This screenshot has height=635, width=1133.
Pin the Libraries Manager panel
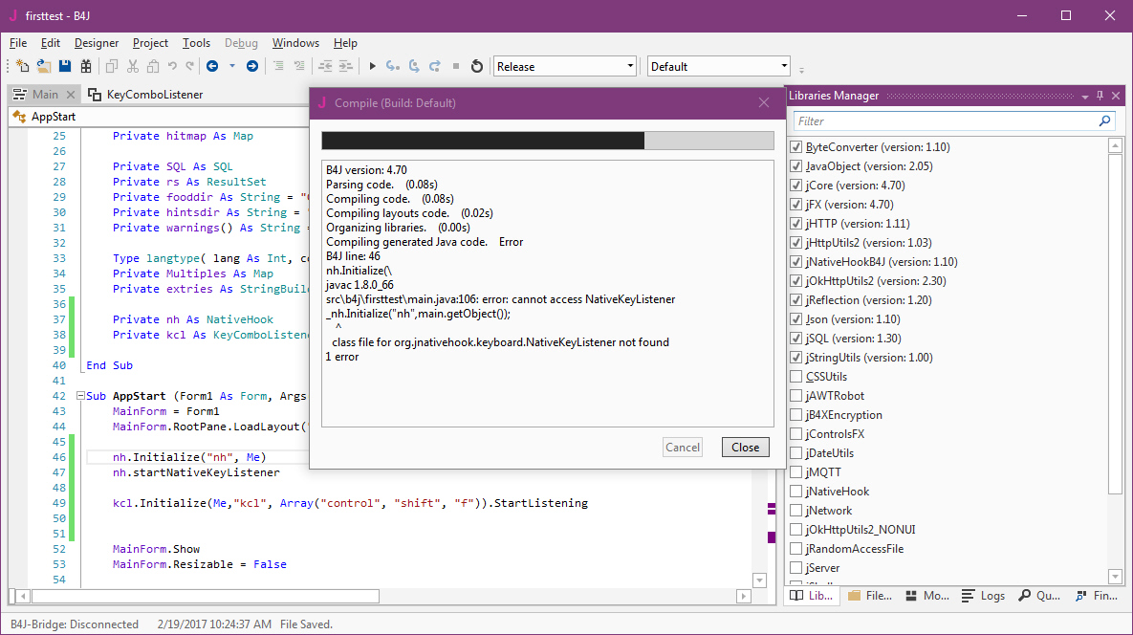click(1100, 96)
